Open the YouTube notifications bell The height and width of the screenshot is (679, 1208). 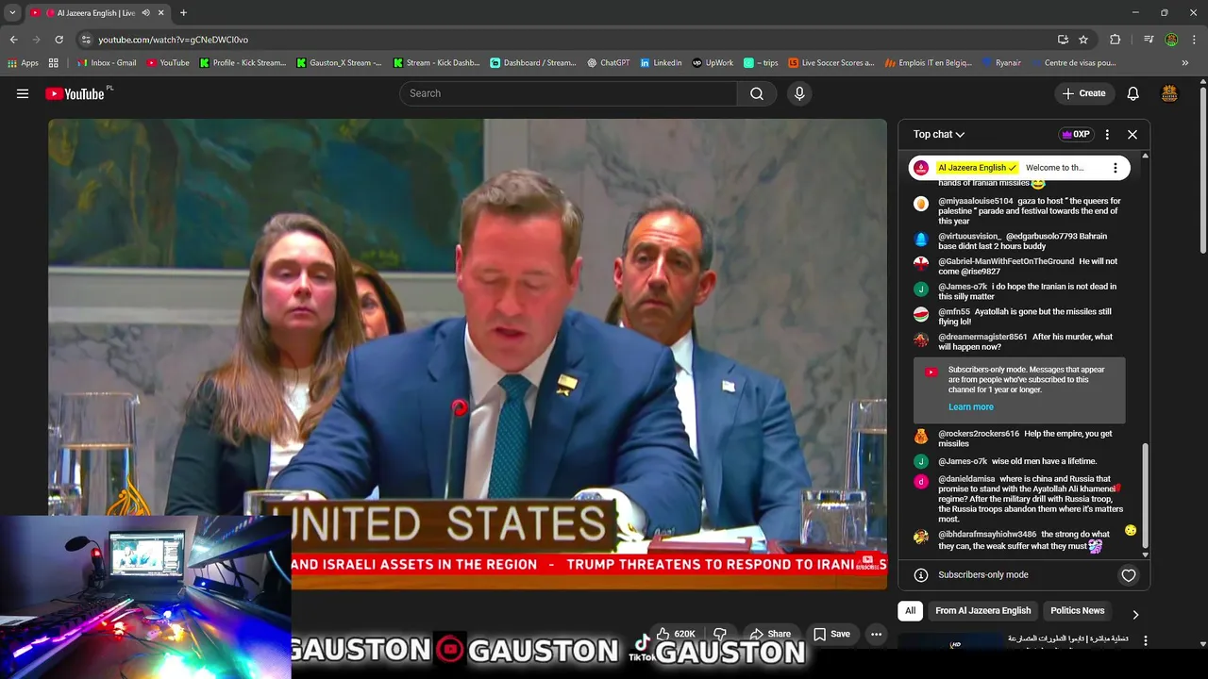(1133, 93)
